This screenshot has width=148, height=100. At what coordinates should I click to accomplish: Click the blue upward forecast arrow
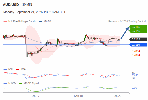125,33
